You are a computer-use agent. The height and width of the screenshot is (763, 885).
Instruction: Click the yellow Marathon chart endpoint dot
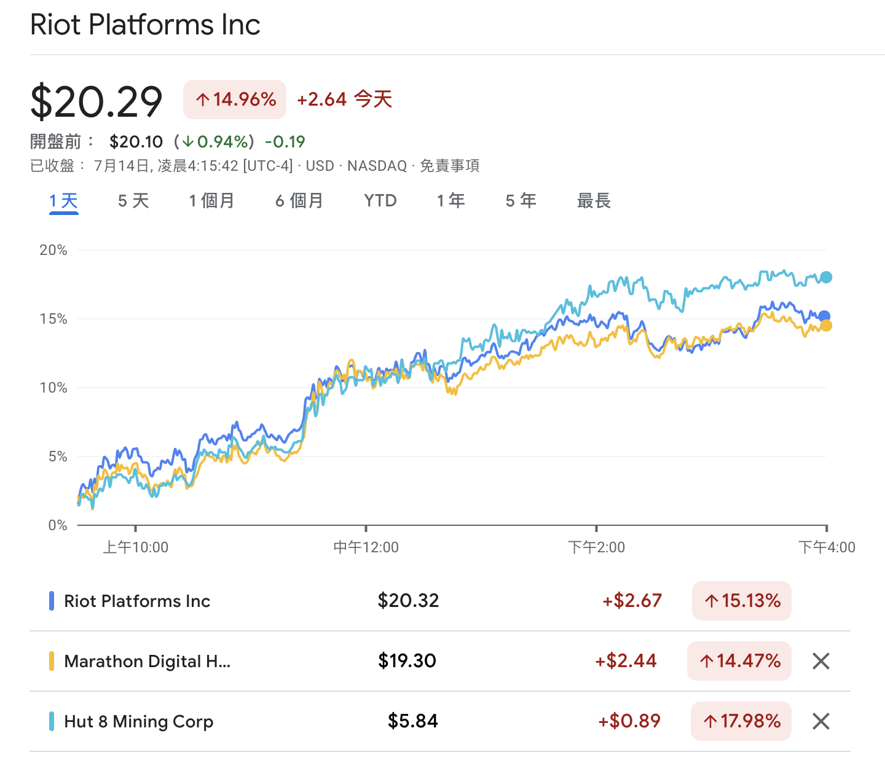pos(827,326)
